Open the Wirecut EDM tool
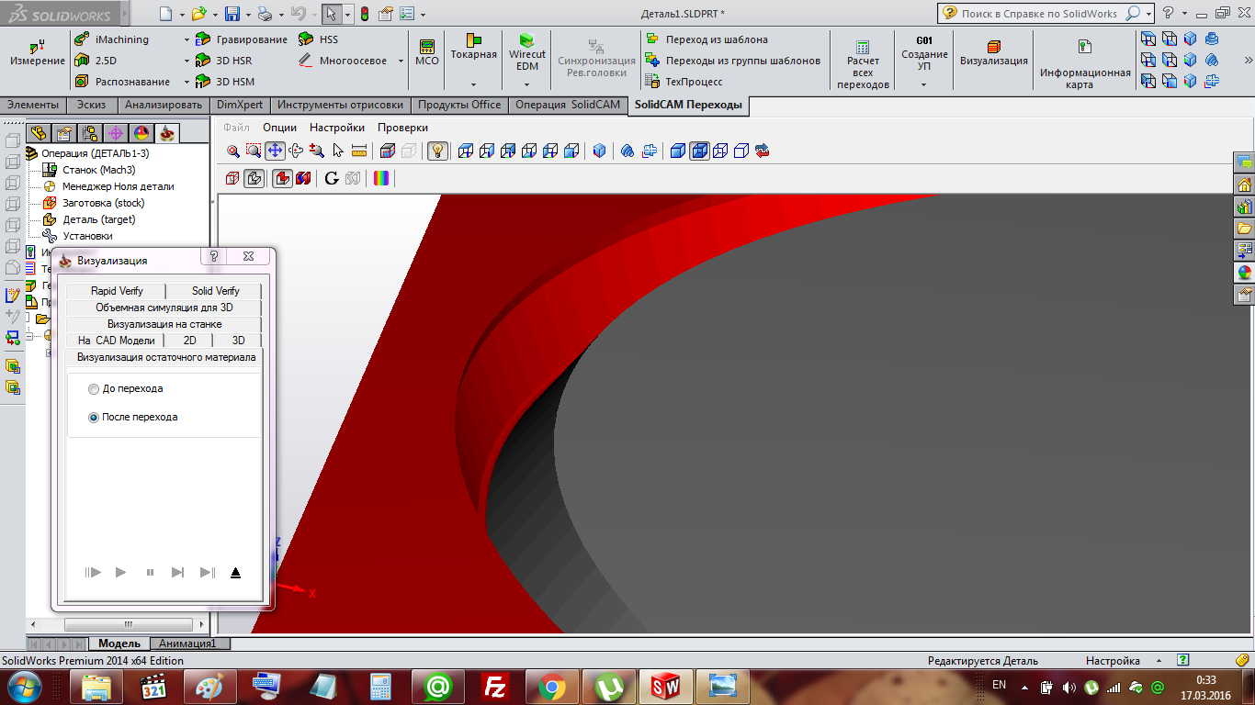 527,53
